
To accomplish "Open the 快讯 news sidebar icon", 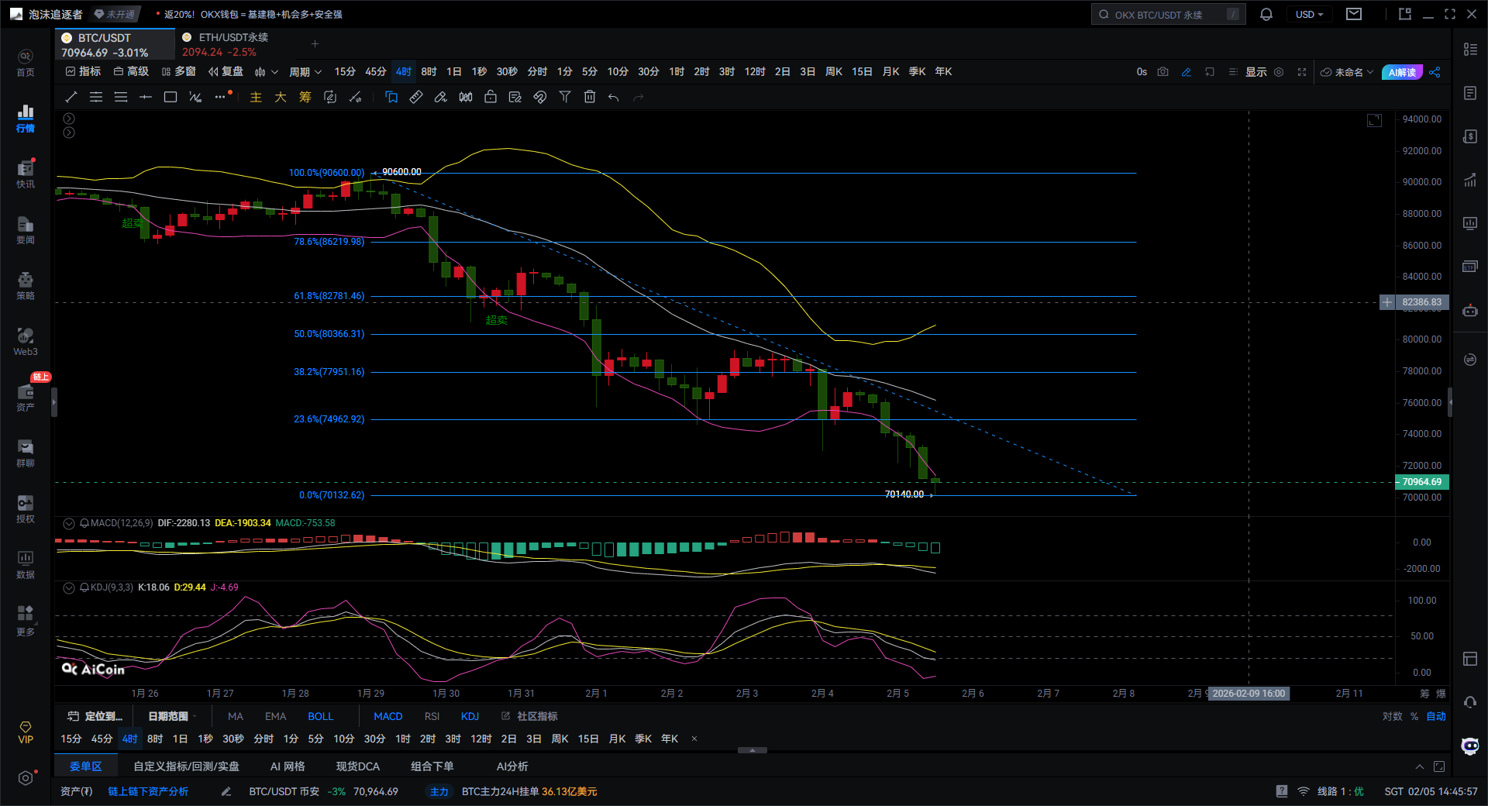I will (x=26, y=174).
